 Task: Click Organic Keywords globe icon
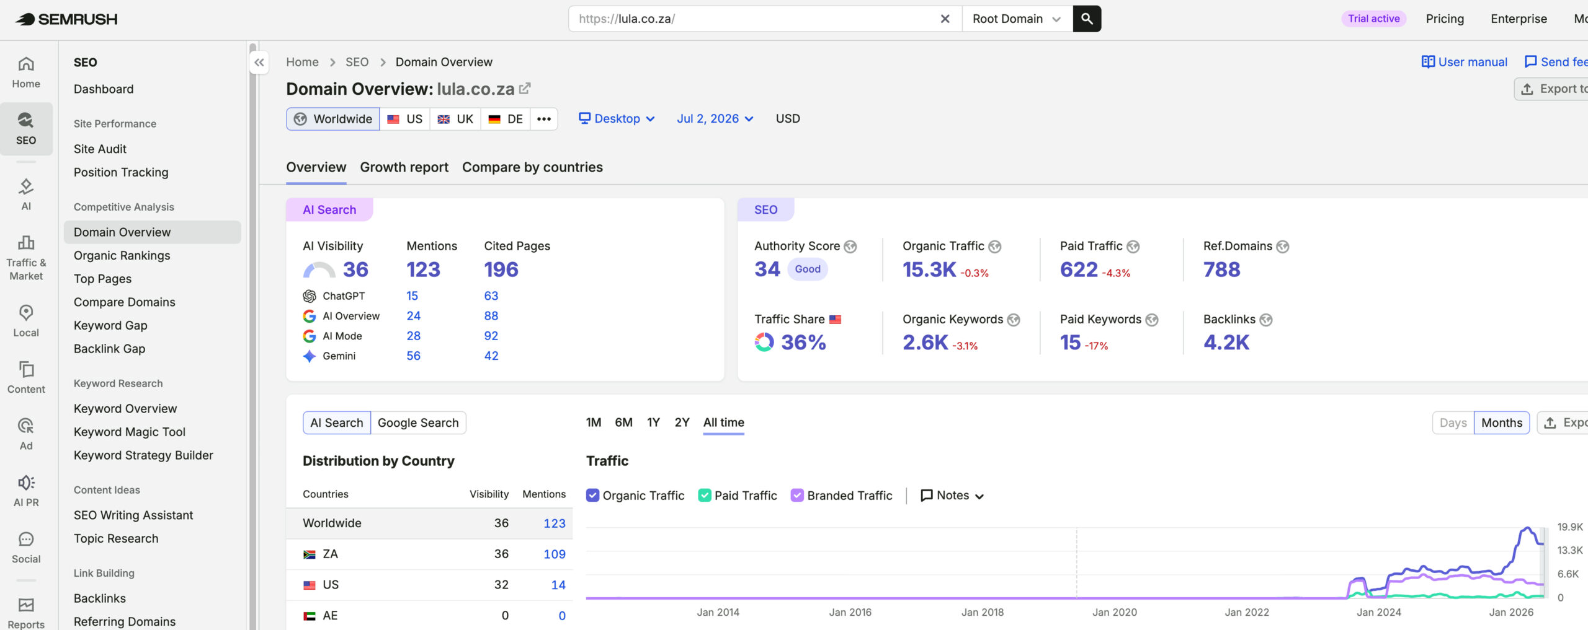[x=1014, y=320]
